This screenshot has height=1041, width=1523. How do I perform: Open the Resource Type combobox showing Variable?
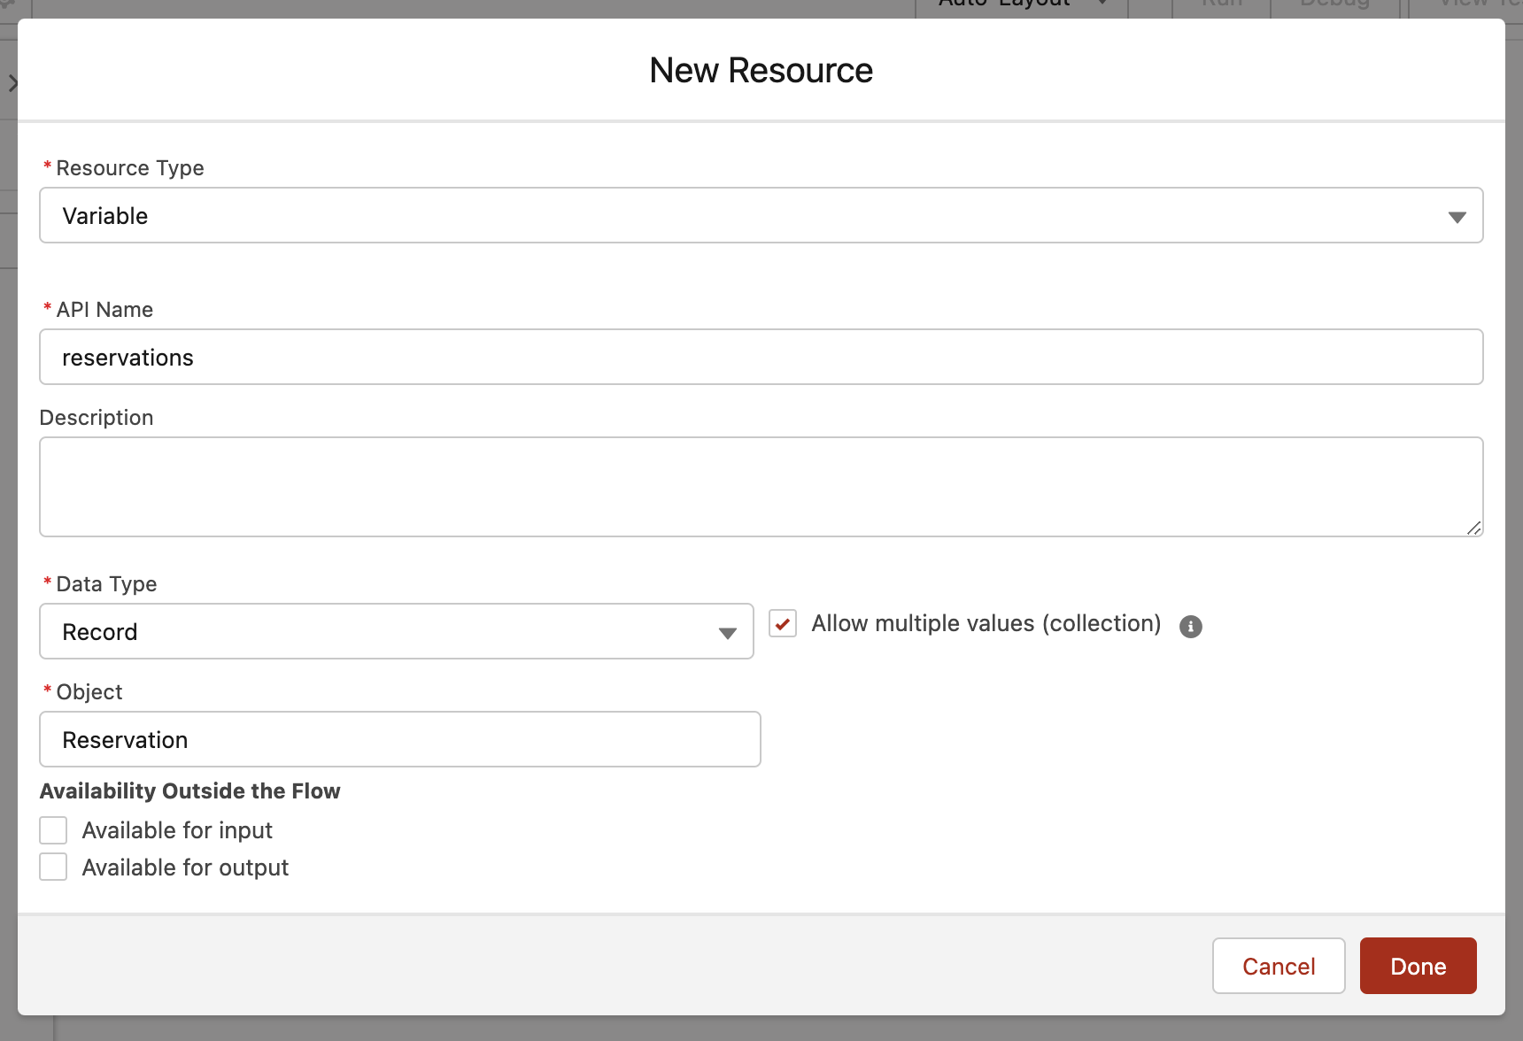pos(760,216)
